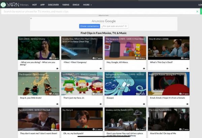Click the YARN logo icon
Image resolution: width=202 pixels, height=138 pixels.
[3, 5]
